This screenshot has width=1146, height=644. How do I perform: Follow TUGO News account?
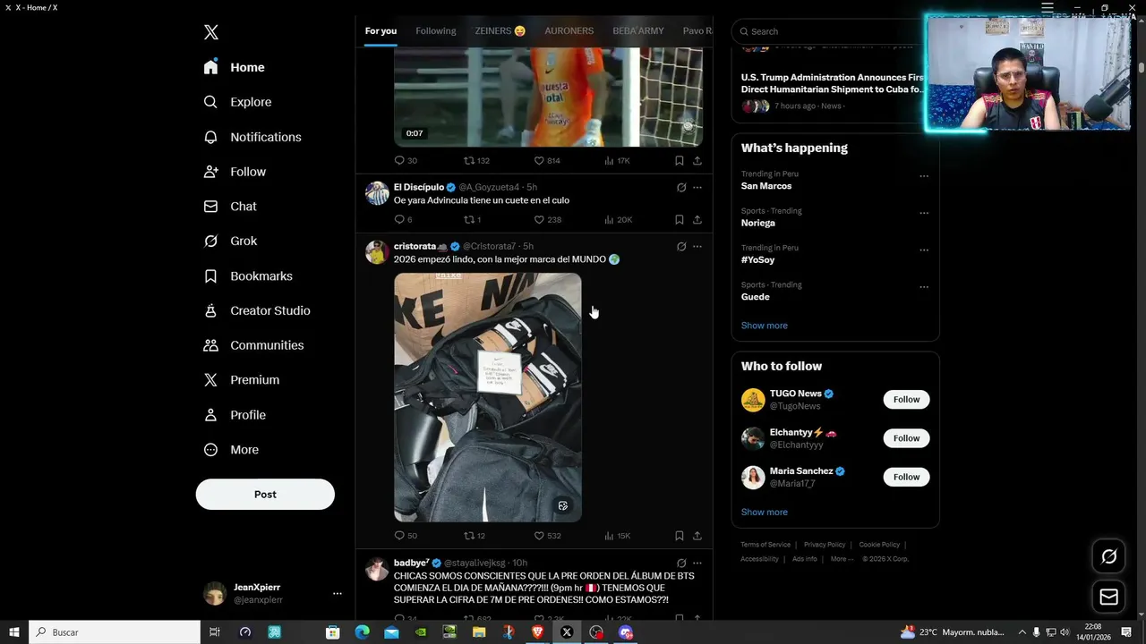(906, 400)
